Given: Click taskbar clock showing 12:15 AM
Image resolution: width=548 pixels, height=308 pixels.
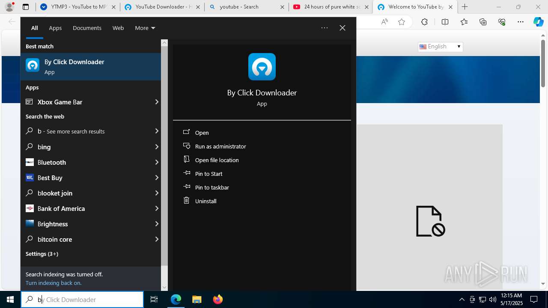Looking at the screenshot, I should pos(512,299).
